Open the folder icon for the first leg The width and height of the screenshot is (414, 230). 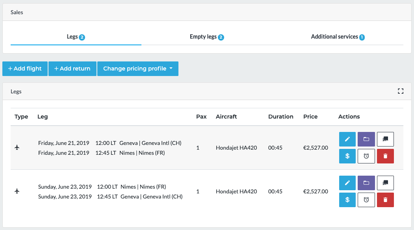pos(366,139)
